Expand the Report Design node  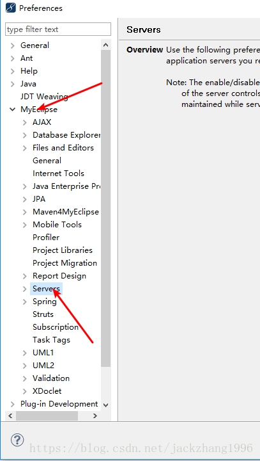click(25, 276)
